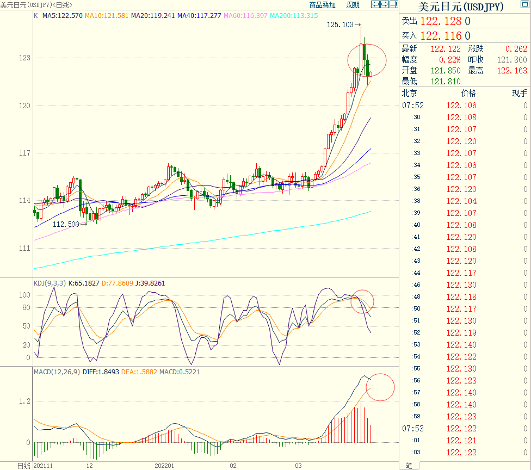Screen dimensions: 531x470
Task: Click the right arrow navigation icon
Action: [384, 4]
